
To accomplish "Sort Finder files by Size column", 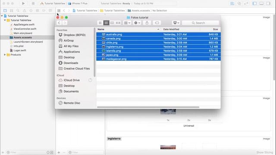I will [210, 29].
